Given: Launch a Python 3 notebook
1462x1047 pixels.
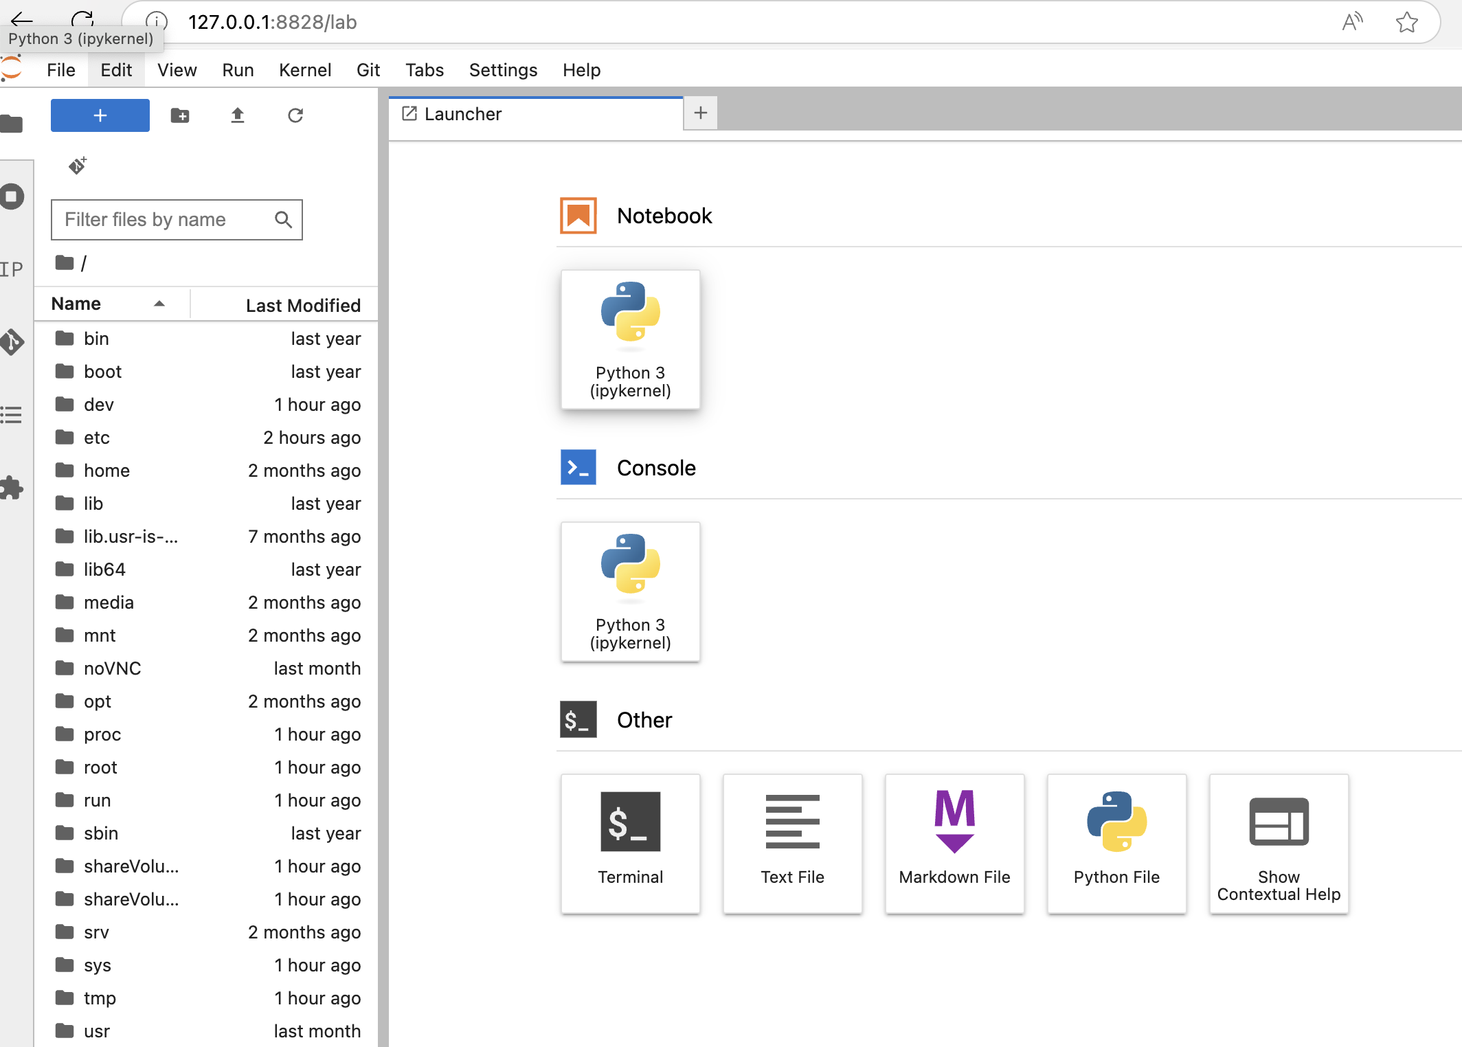Looking at the screenshot, I should point(631,339).
